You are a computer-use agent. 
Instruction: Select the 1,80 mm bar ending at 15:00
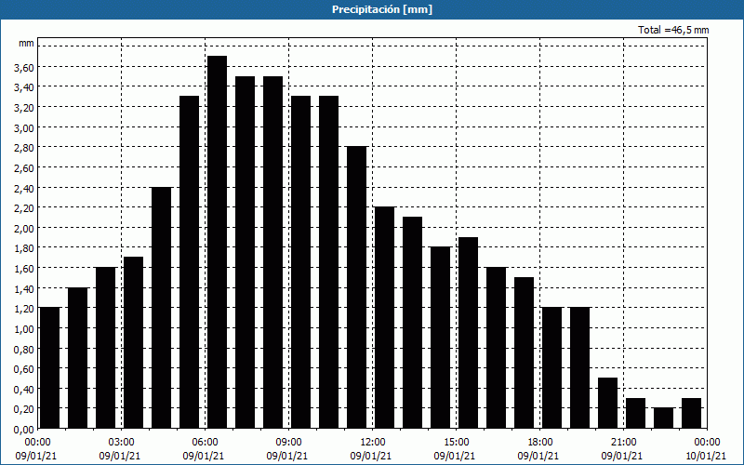tap(440, 338)
